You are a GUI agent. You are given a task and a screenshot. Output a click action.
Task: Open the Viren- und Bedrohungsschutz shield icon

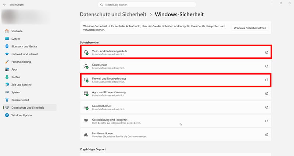pyautogui.click(x=86, y=52)
